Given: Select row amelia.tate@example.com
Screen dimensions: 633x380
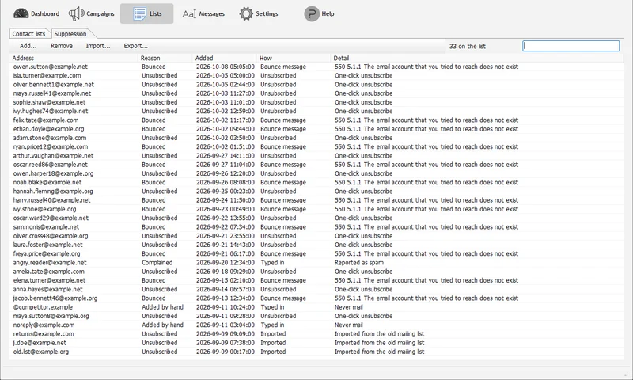Looking at the screenshot, I should (316, 272).
